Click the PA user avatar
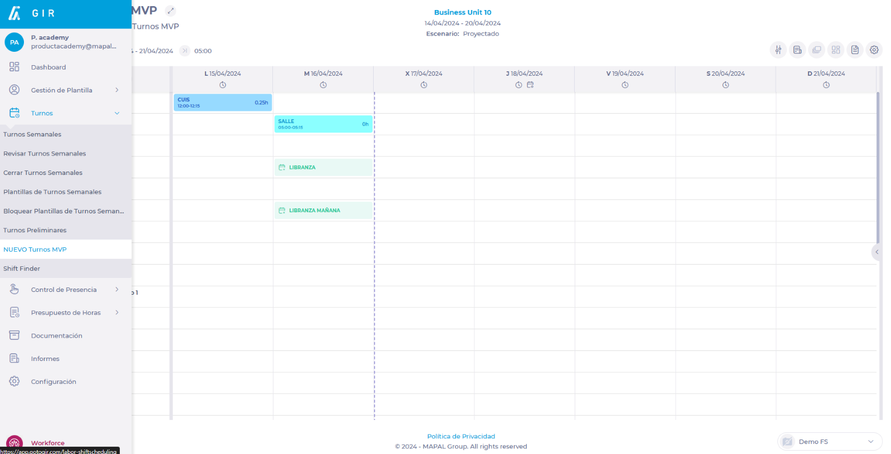891x454 pixels. pos(14,42)
